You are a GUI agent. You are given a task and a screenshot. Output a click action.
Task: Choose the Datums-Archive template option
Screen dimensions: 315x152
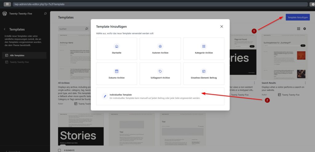[117, 74]
